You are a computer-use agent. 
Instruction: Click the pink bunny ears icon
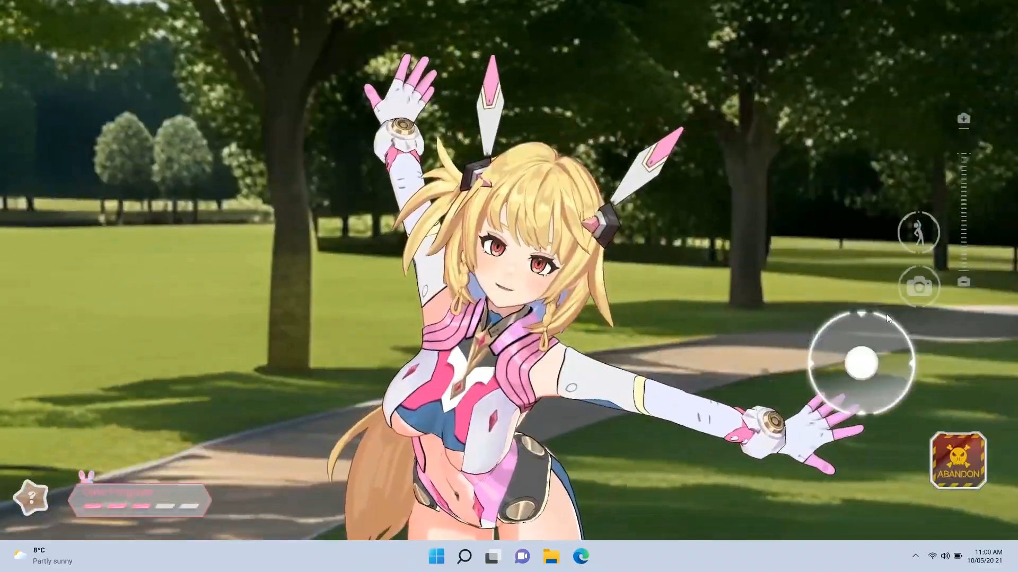86,477
